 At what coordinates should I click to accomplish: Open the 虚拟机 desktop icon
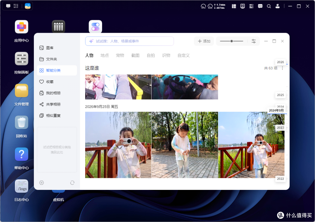pos(58,199)
